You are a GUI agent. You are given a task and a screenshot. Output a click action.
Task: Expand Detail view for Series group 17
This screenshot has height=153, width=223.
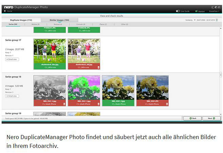12,59
